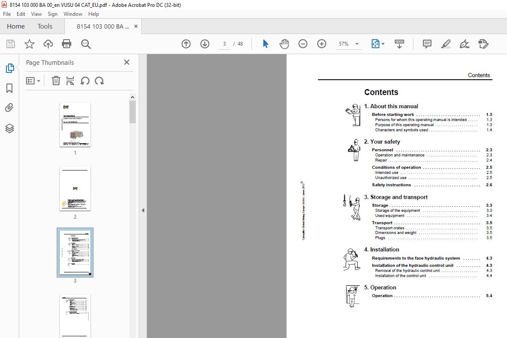This screenshot has height=338, width=507.
Task: Open the Attachments paperclip icon
Action: [x=9, y=108]
